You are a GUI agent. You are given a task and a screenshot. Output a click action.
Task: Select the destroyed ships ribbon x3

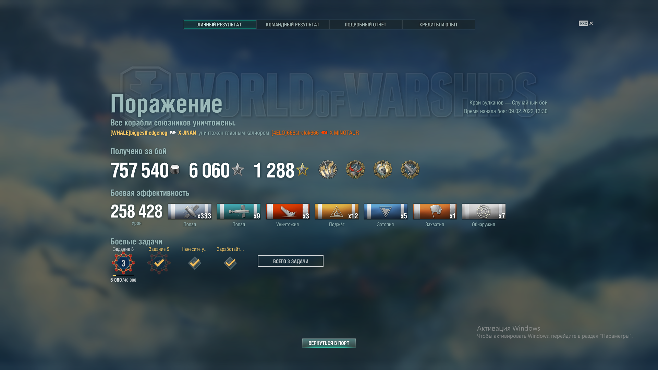coord(288,211)
